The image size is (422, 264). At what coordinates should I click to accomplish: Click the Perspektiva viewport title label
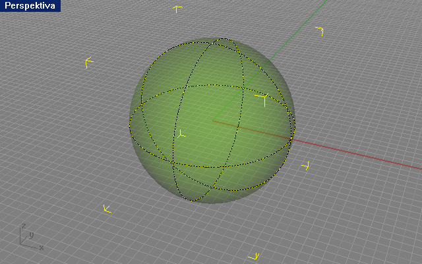[x=30, y=6]
